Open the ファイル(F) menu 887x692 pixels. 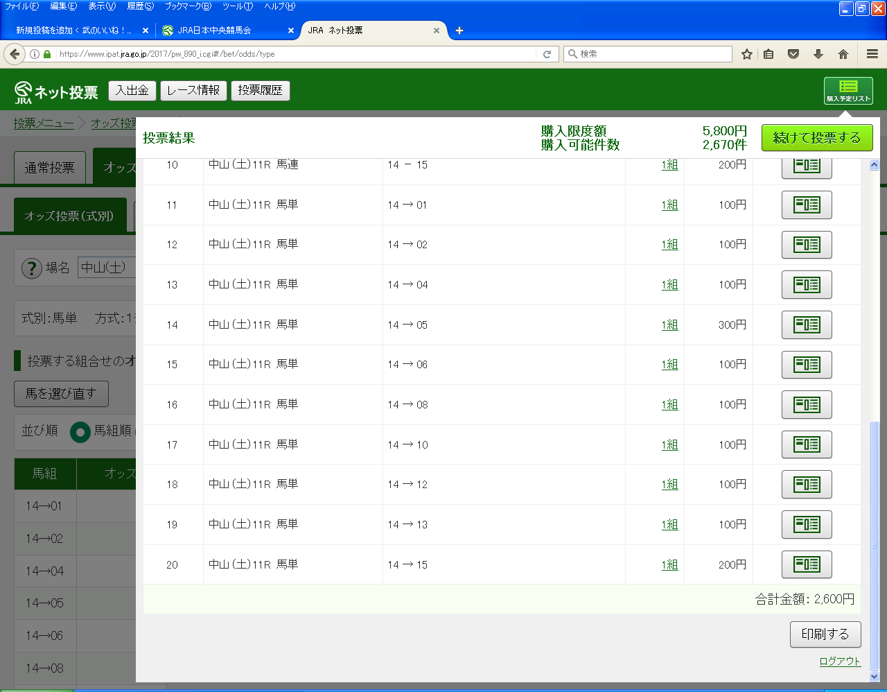[x=21, y=6]
